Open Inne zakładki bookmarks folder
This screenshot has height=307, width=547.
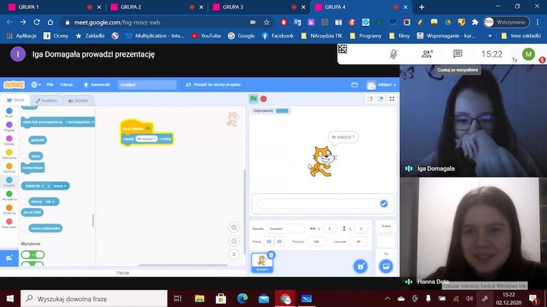pos(521,35)
